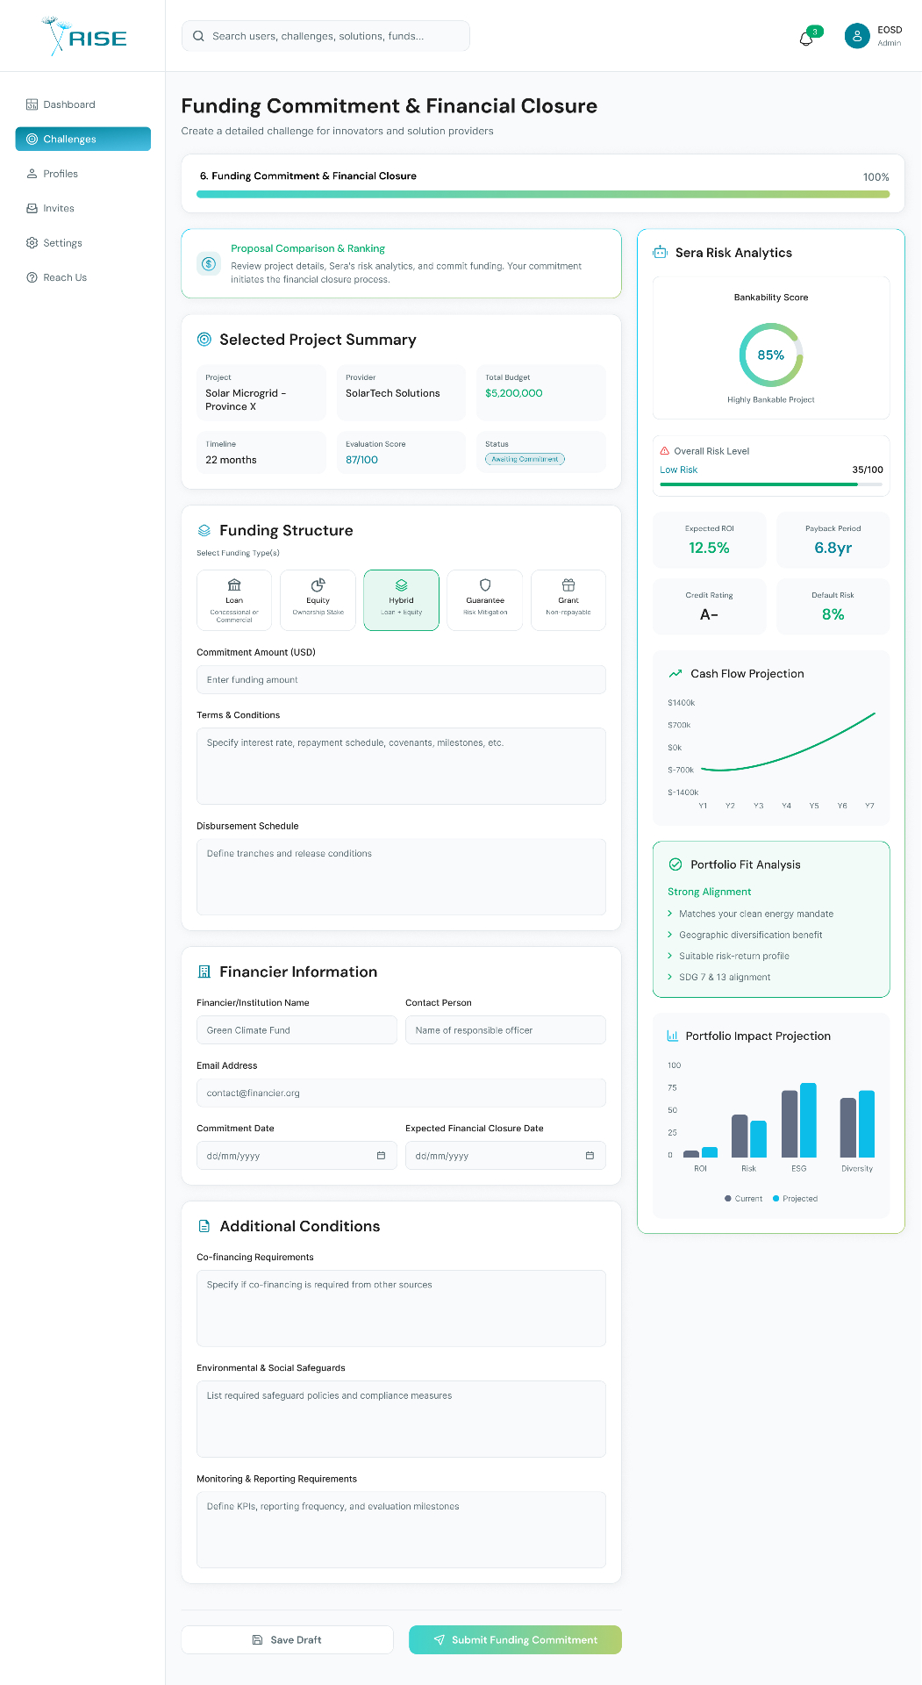Click the EOSD admin avatar icon

coord(856,36)
